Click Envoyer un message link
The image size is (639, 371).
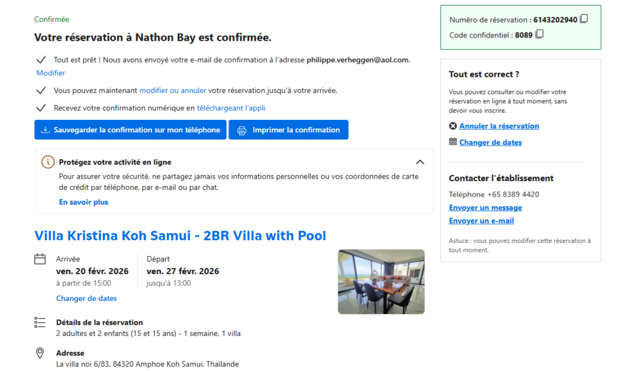click(485, 207)
